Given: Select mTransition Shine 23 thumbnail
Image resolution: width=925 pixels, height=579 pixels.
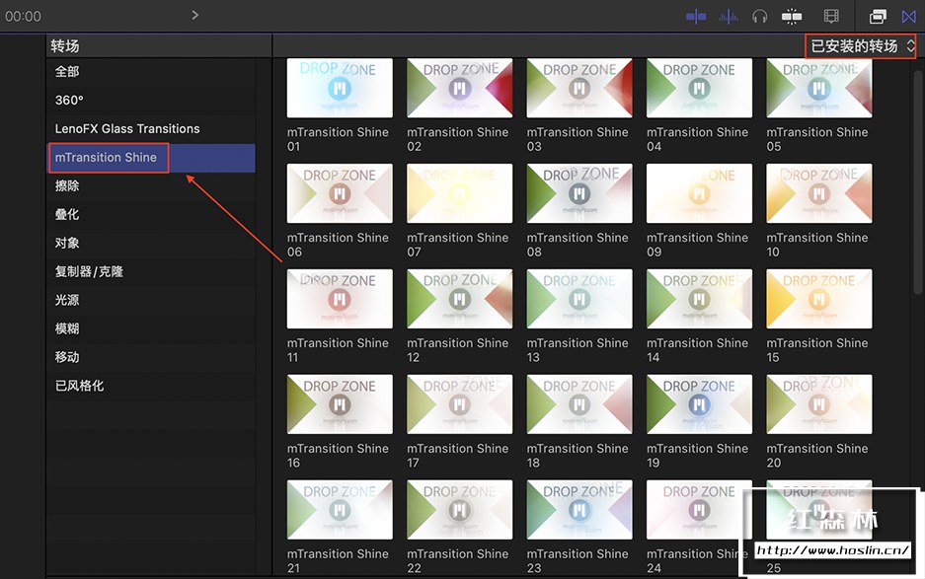Looking at the screenshot, I should pyautogui.click(x=579, y=510).
